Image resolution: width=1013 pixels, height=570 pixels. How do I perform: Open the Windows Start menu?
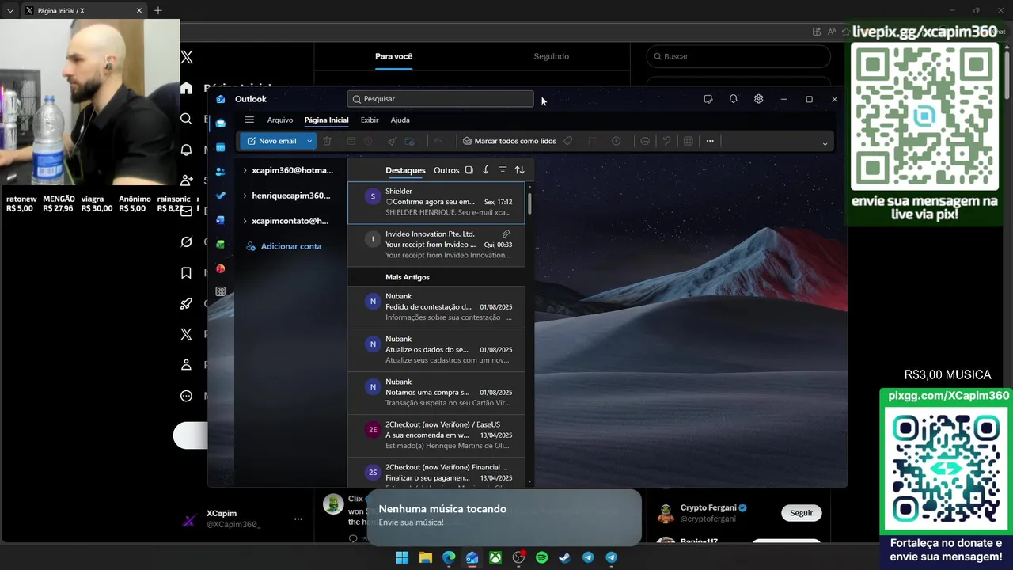click(x=402, y=557)
